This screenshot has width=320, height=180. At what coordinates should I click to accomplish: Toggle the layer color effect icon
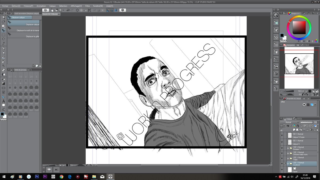(x=312, y=105)
